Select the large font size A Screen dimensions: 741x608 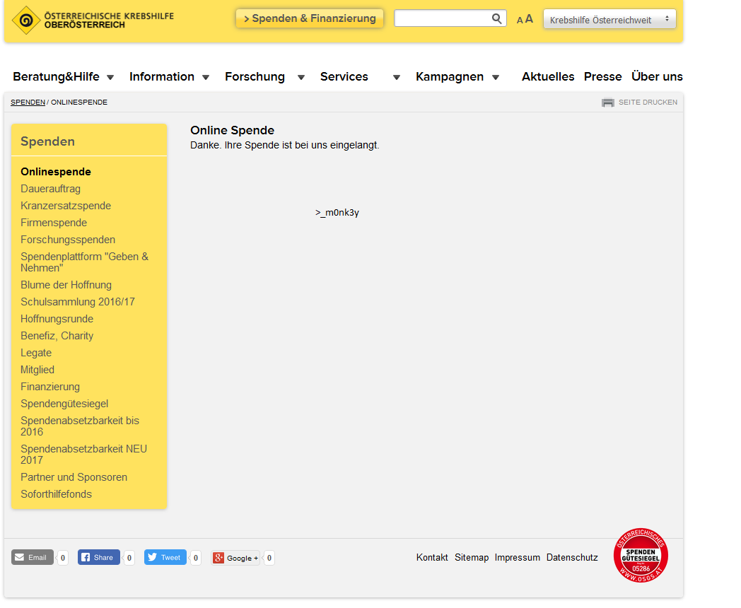click(529, 19)
